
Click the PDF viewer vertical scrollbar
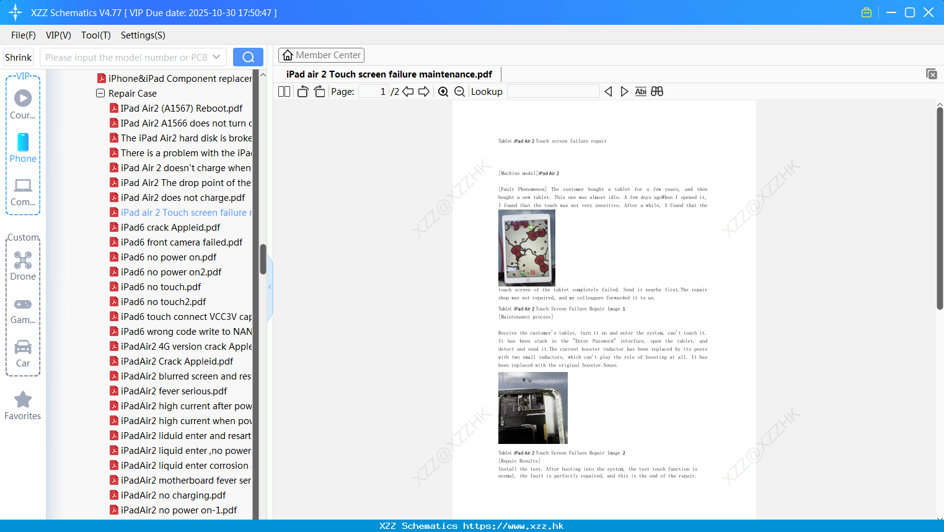pos(940,208)
